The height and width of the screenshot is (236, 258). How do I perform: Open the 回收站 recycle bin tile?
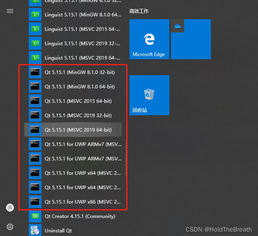coord(149,95)
